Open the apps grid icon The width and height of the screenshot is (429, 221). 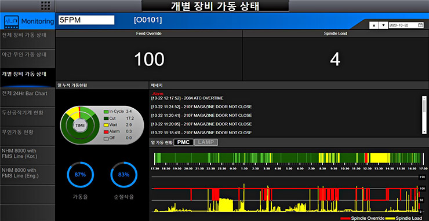pos(45,5)
